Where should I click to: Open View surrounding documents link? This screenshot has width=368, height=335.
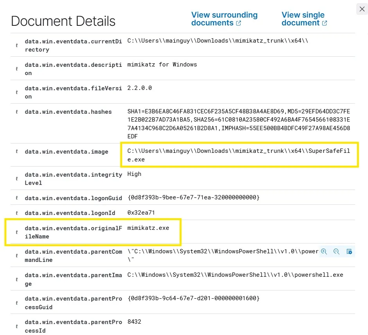[224, 19]
